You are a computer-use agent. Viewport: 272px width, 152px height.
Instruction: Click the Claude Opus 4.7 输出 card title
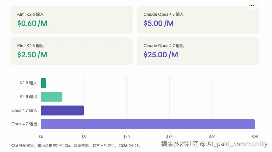coord(164,46)
